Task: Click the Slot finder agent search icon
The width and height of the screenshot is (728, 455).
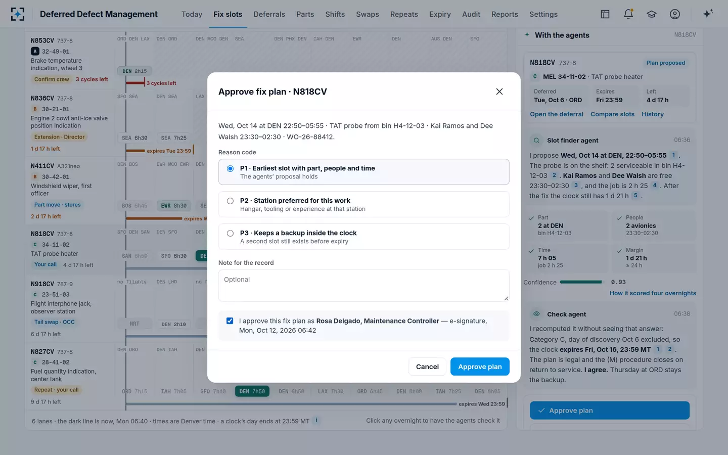Action: (x=536, y=140)
